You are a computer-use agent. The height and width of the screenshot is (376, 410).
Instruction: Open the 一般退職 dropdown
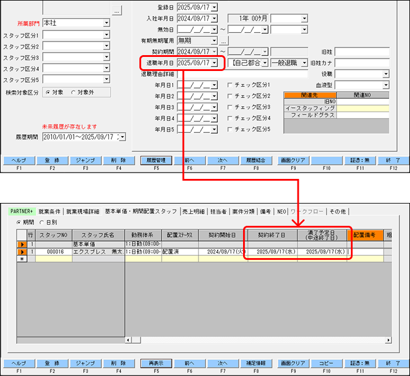click(305, 63)
